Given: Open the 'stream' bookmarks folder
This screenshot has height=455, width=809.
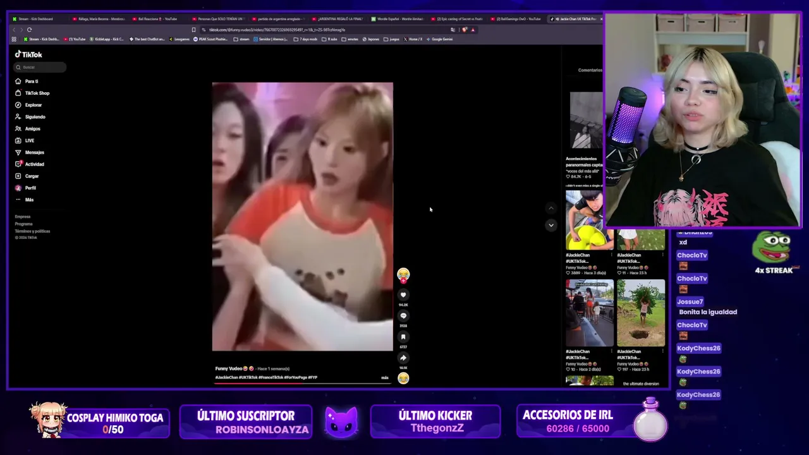Looking at the screenshot, I should coord(241,39).
